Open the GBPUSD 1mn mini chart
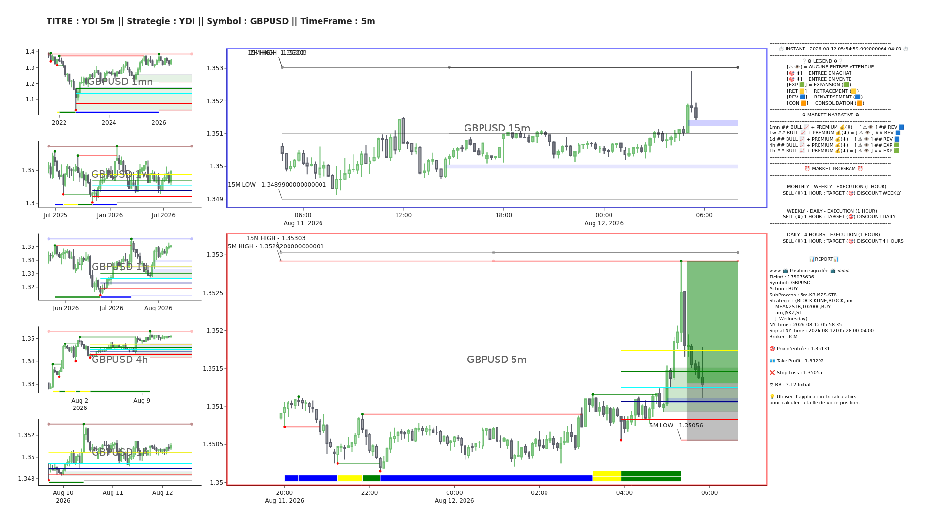Viewport: 931px width, 524px height. (120, 82)
